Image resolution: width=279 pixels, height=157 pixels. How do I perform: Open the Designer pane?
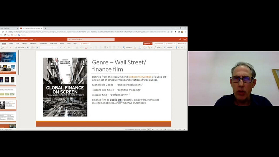(x=168, y=47)
